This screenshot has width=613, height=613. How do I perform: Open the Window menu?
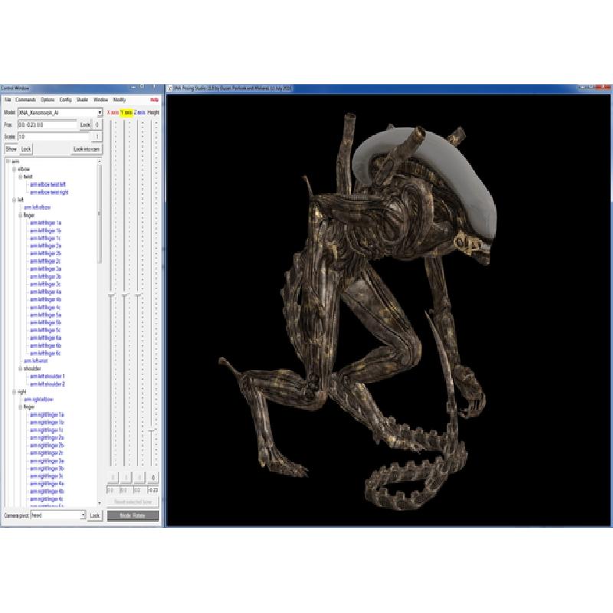coord(101,100)
